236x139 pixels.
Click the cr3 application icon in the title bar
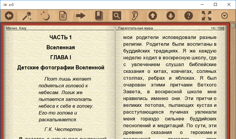pos(5,4)
